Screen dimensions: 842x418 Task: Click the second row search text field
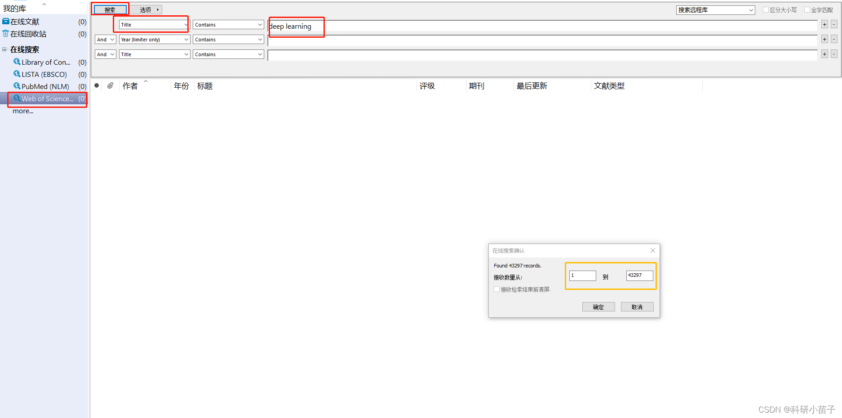tap(542, 40)
